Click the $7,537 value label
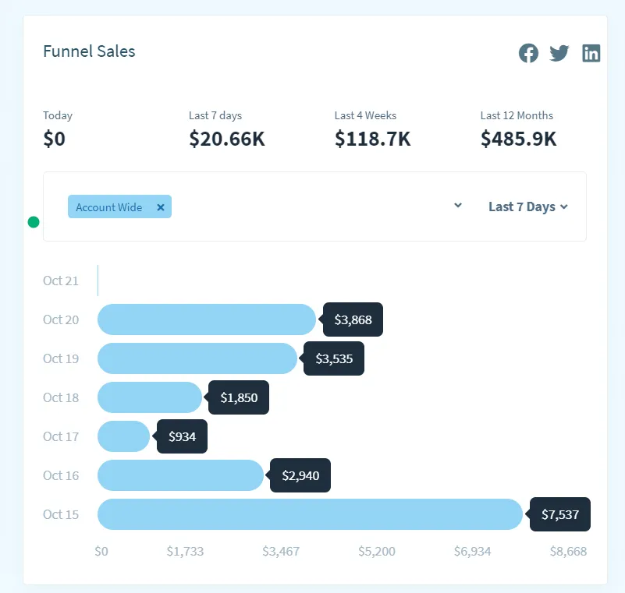The width and height of the screenshot is (625, 593). click(x=560, y=514)
